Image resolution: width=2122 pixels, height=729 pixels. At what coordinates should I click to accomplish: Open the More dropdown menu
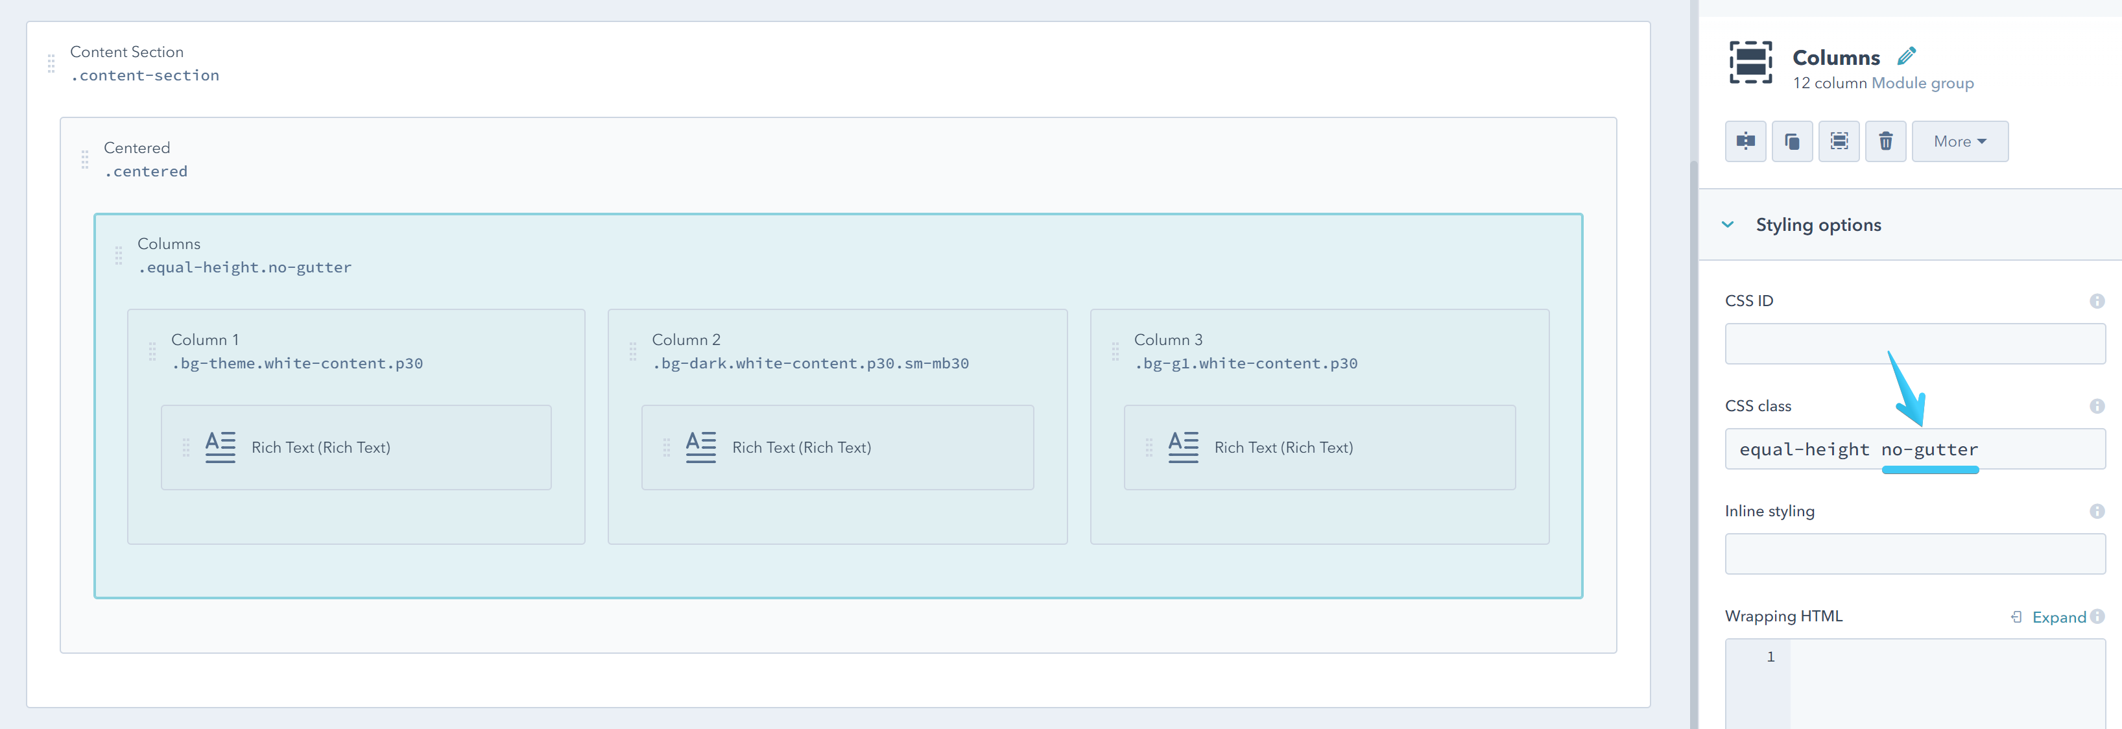coord(1960,141)
